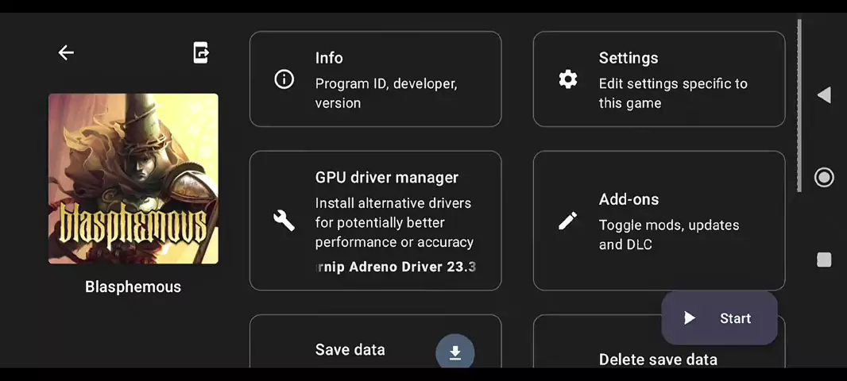This screenshot has height=381, width=847.
Task: Tap the Add-ons pencil icon
Action: (567, 221)
